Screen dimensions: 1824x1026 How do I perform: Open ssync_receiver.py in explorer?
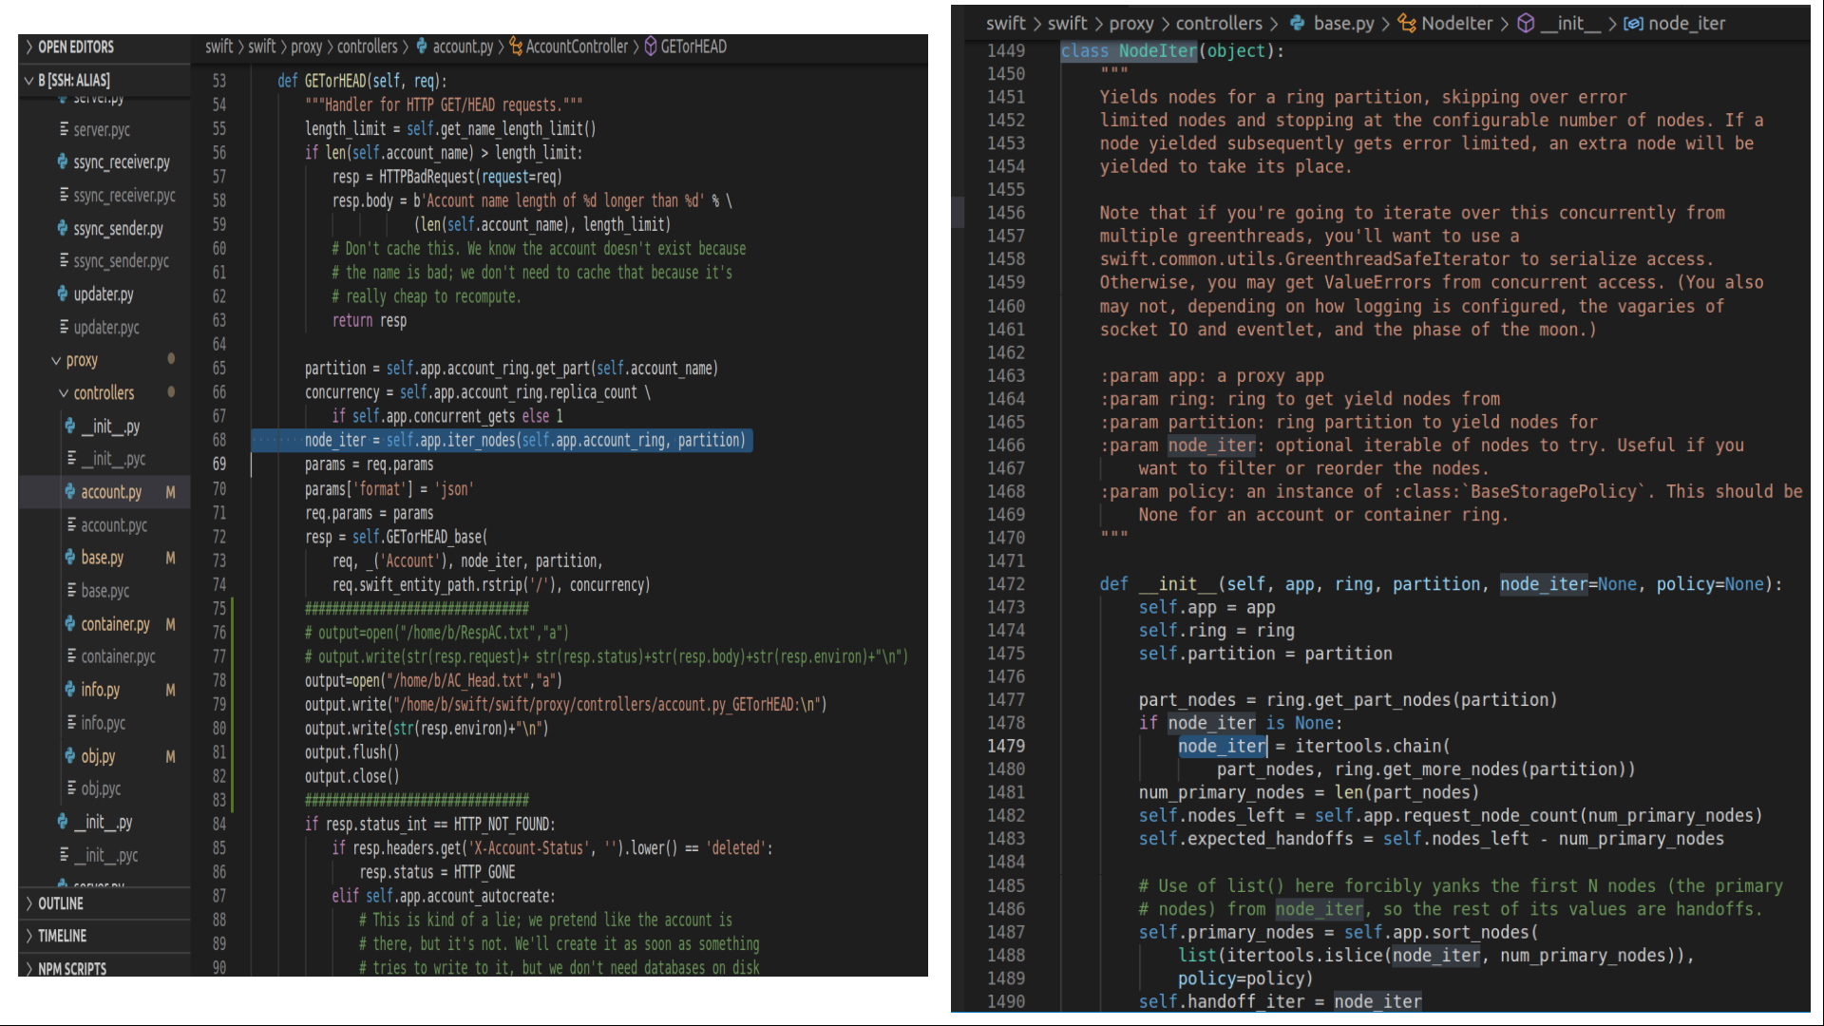[x=122, y=162]
